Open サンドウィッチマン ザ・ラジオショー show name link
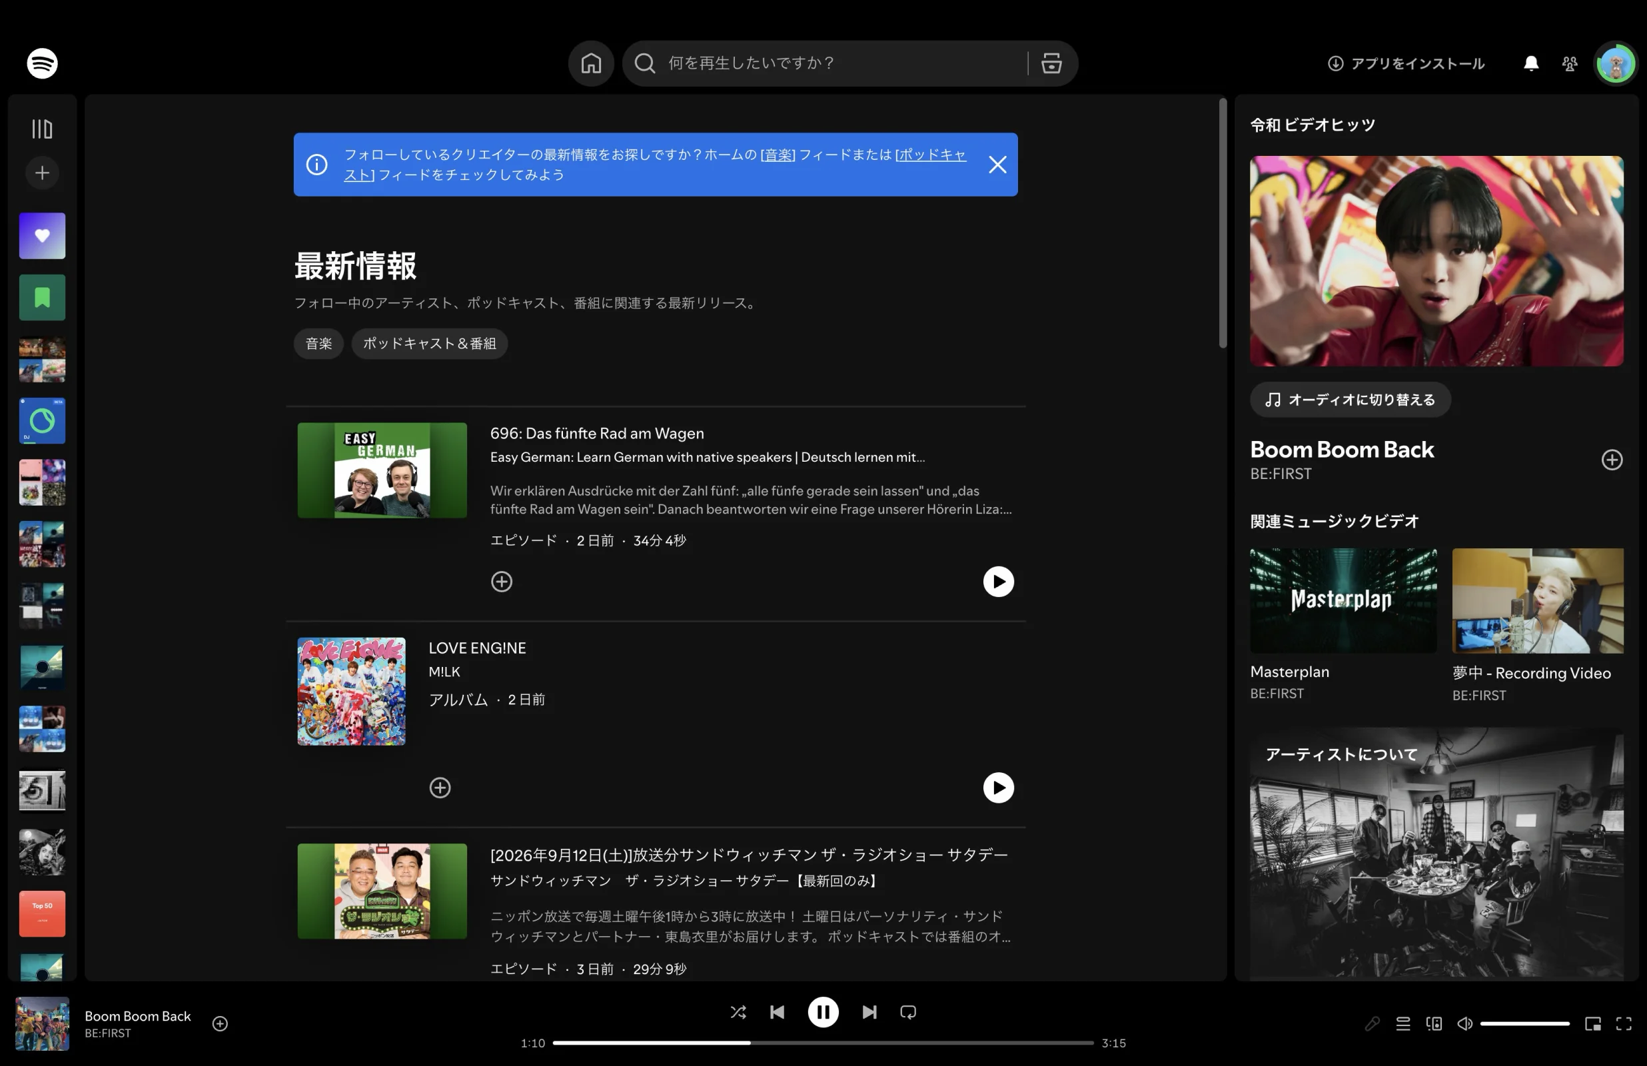Screen dimensions: 1647x1066 (x=685, y=881)
